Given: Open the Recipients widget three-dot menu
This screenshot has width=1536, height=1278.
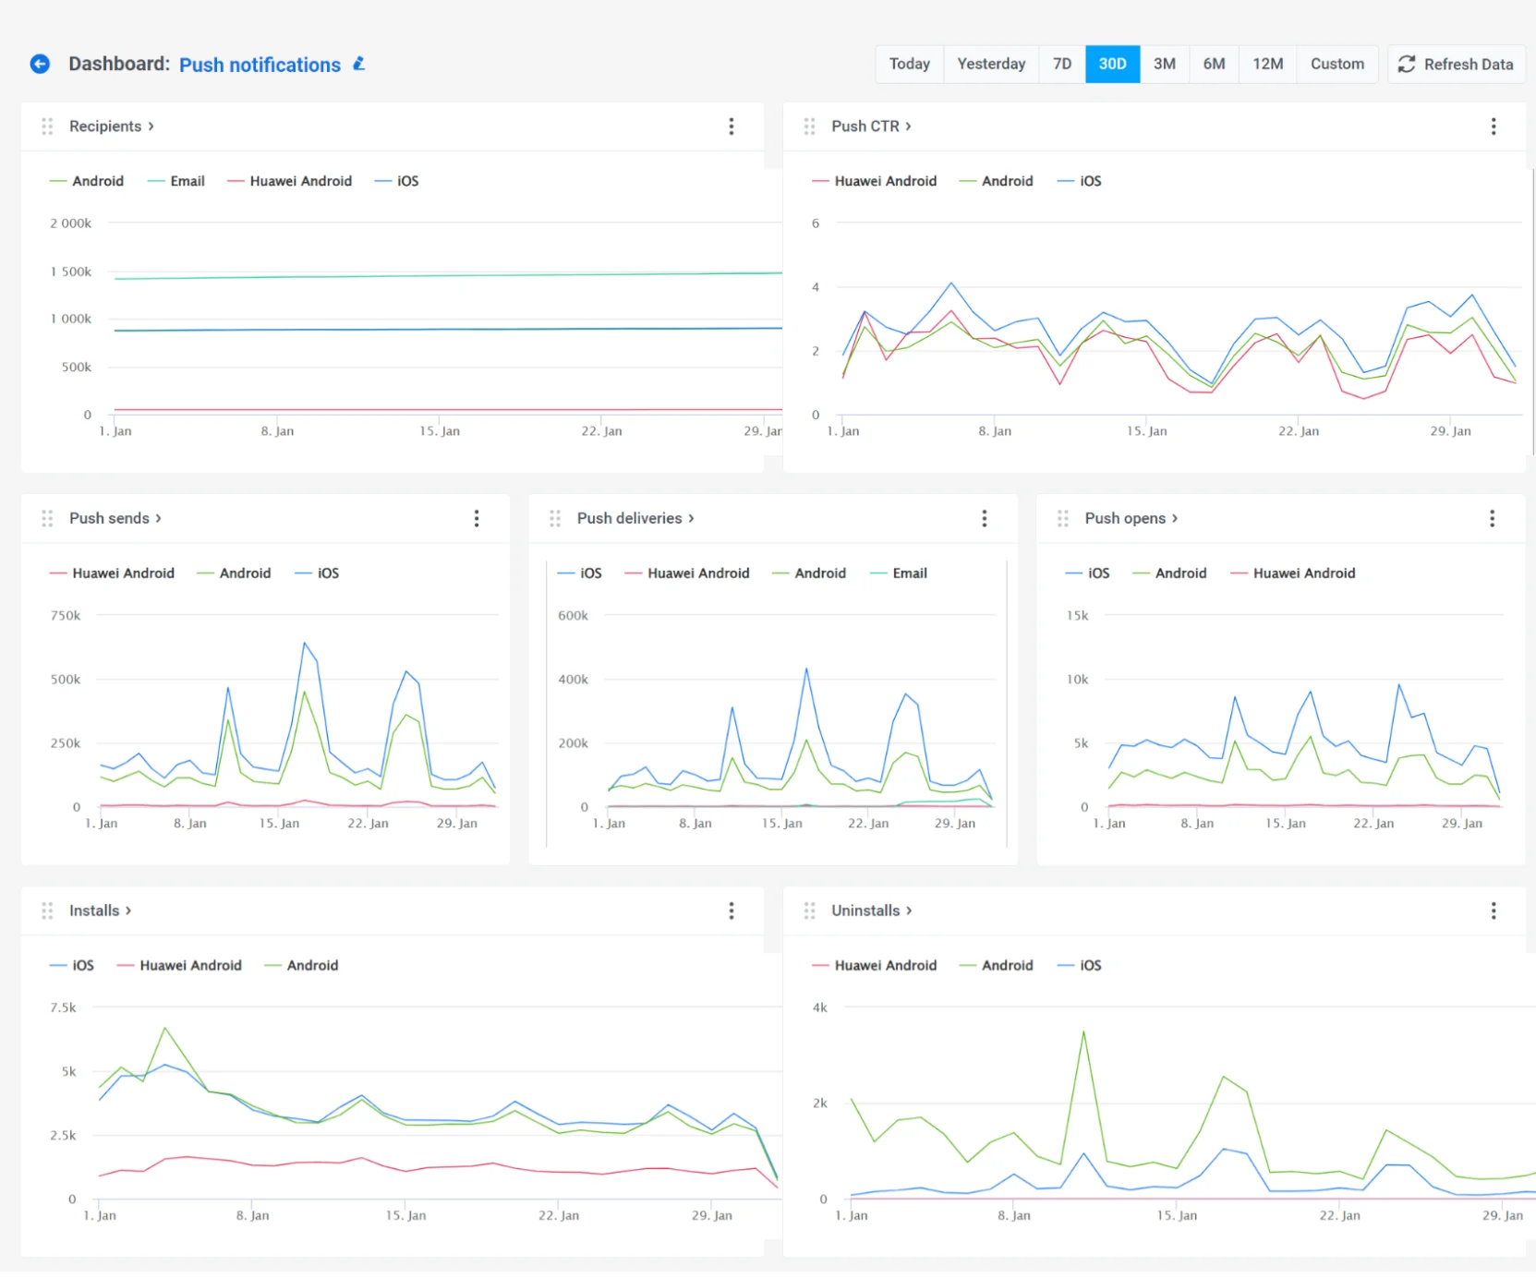Looking at the screenshot, I should (731, 127).
